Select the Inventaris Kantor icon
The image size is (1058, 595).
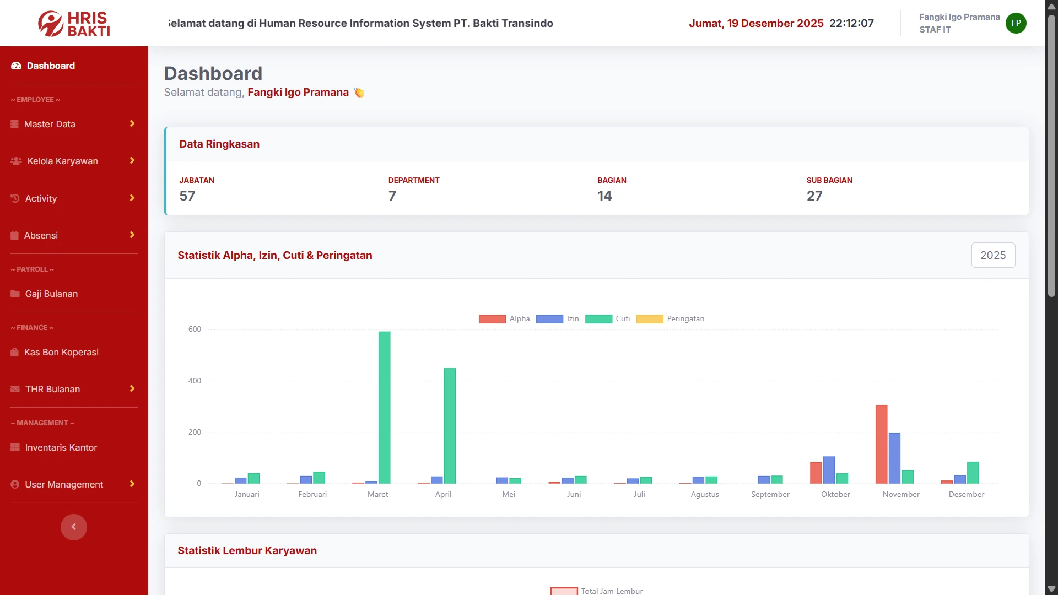tap(14, 447)
